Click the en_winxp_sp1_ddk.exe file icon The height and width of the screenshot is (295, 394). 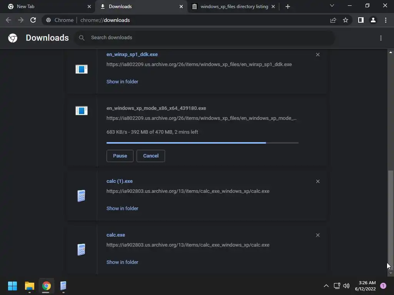tap(82, 69)
